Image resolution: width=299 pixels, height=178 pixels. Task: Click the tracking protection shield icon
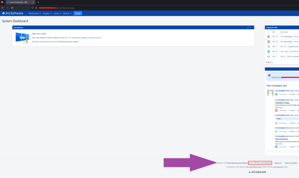point(32,8)
